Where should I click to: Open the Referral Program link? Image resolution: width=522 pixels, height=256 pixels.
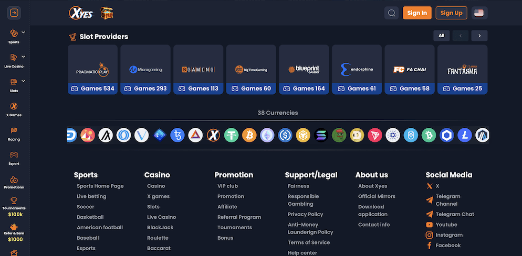point(239,217)
